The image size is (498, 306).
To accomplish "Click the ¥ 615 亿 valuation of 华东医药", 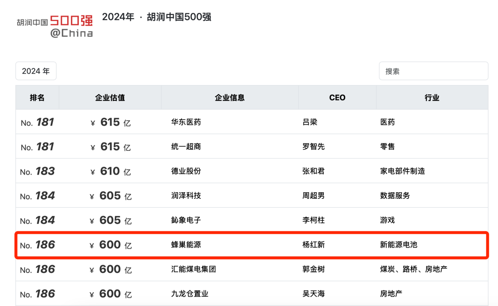I will coord(111,122).
